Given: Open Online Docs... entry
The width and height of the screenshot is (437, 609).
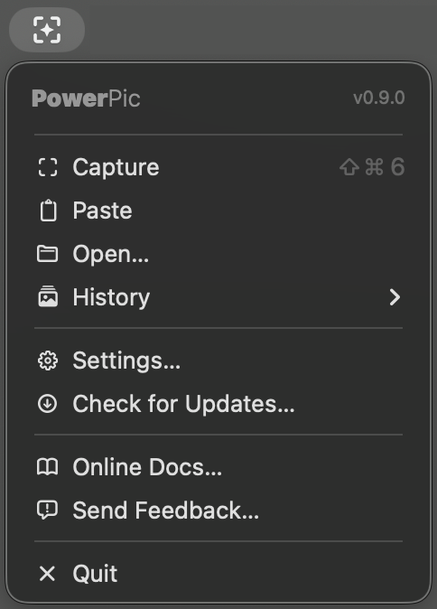Looking at the screenshot, I should pyautogui.click(x=218, y=467).
